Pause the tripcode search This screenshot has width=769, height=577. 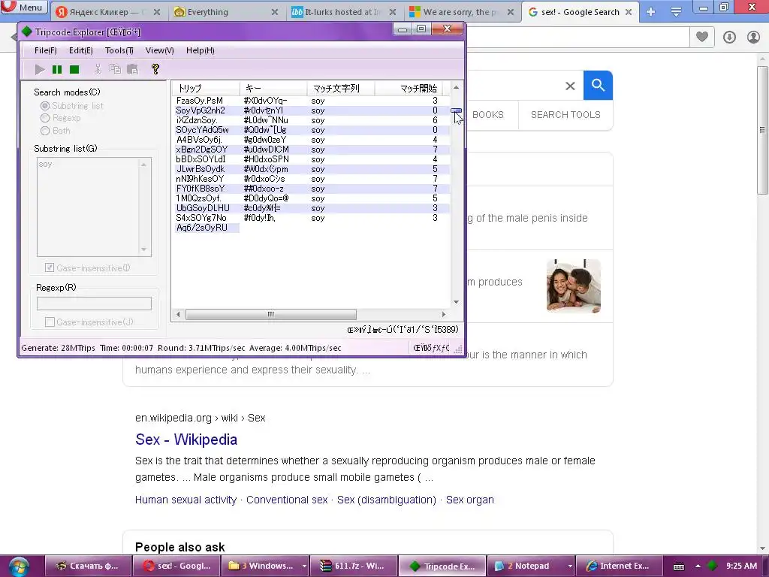pyautogui.click(x=57, y=69)
